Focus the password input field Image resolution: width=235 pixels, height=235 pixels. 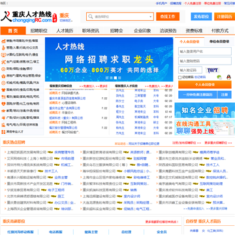tap(205, 61)
